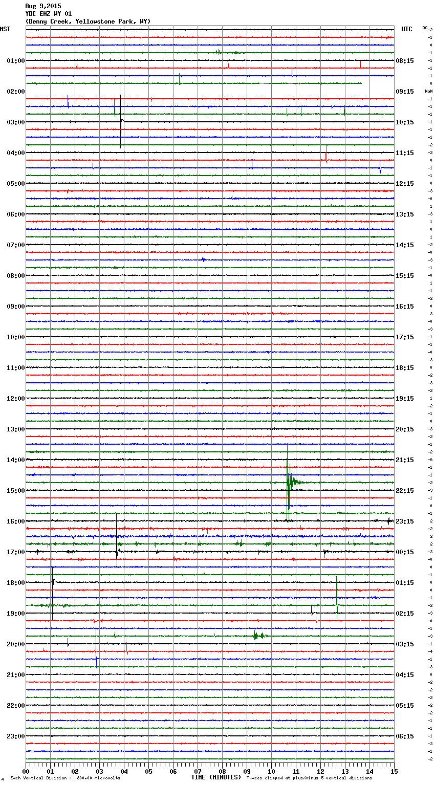
Task: Select the 11:00 MST time label
Action: 16,368
